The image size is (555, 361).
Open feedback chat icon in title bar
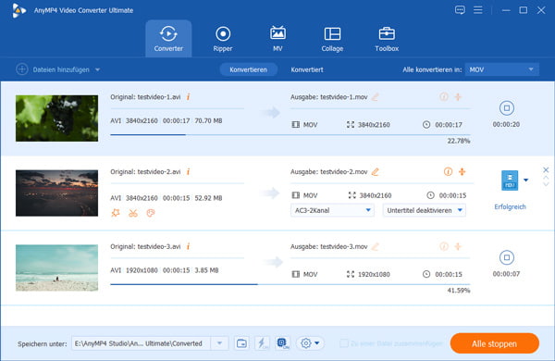click(x=460, y=10)
